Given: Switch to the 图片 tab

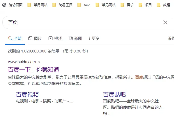Looking at the screenshot, I should click(35, 38).
